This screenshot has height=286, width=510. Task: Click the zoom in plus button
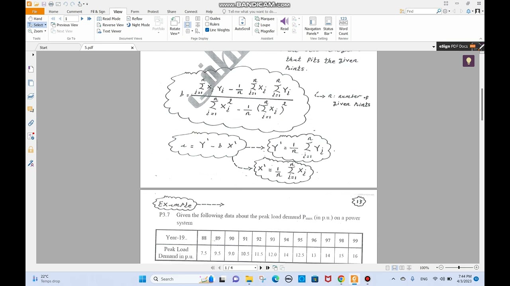click(x=476, y=268)
